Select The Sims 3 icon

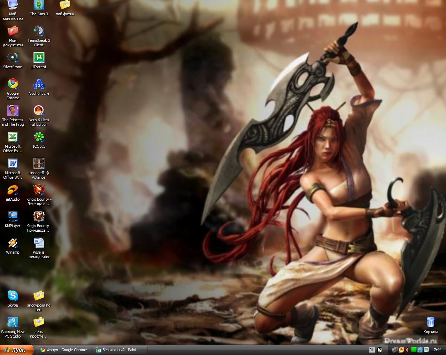[x=39, y=6]
